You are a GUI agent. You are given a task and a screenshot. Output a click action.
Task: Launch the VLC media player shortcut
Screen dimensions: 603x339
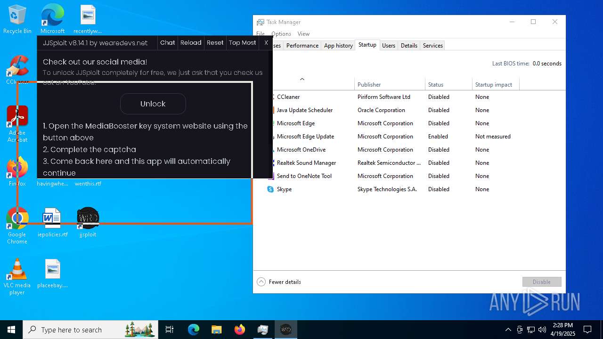(17, 277)
